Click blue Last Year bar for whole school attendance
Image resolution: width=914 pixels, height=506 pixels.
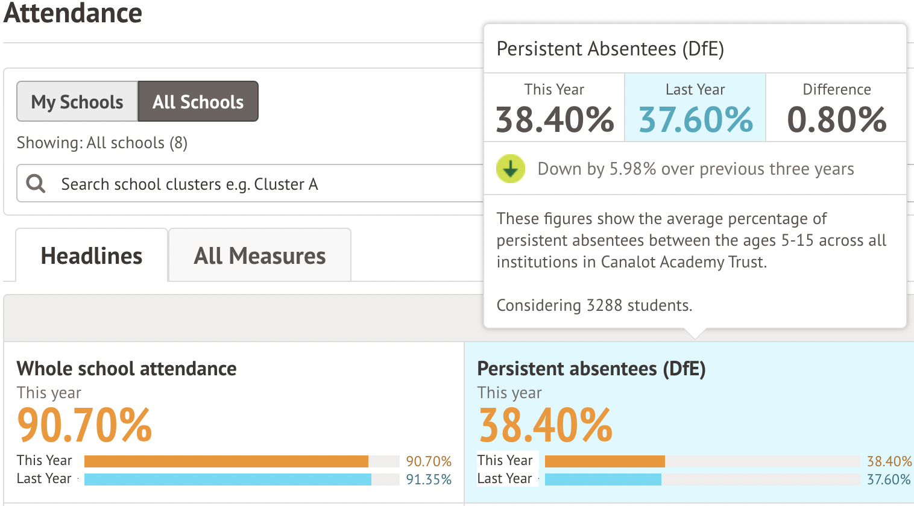coord(228,479)
